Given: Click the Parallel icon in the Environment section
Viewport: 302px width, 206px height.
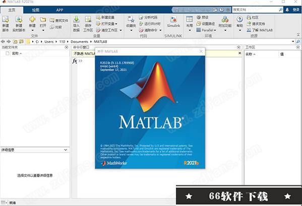Looking at the screenshot, I should (199, 30).
